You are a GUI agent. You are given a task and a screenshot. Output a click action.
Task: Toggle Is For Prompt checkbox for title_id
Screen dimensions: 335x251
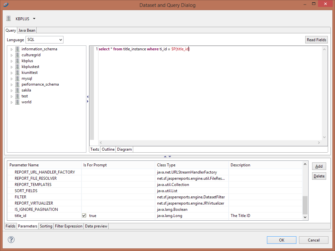84,216
